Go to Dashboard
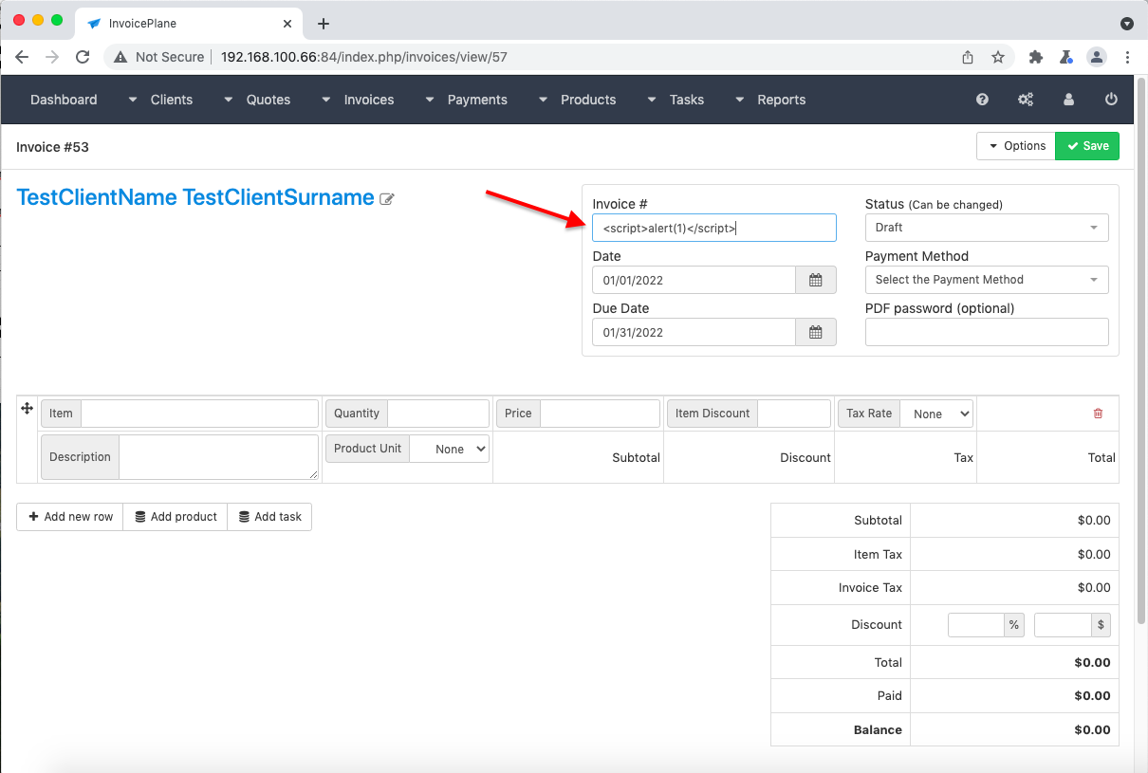The height and width of the screenshot is (773, 1148). [64, 100]
